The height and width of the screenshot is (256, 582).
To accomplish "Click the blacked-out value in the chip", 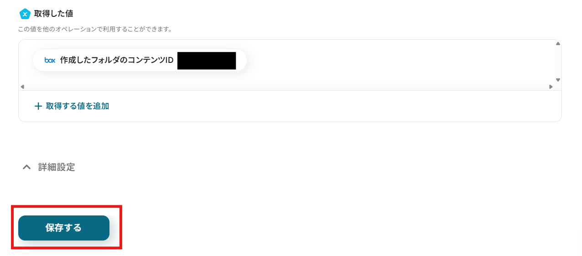I will 207,61.
